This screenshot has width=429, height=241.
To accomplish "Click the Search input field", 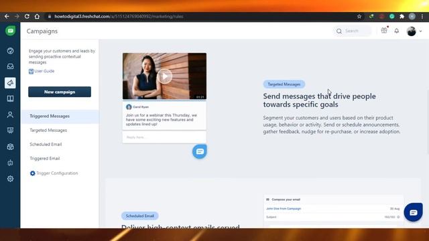I will (353, 31).
